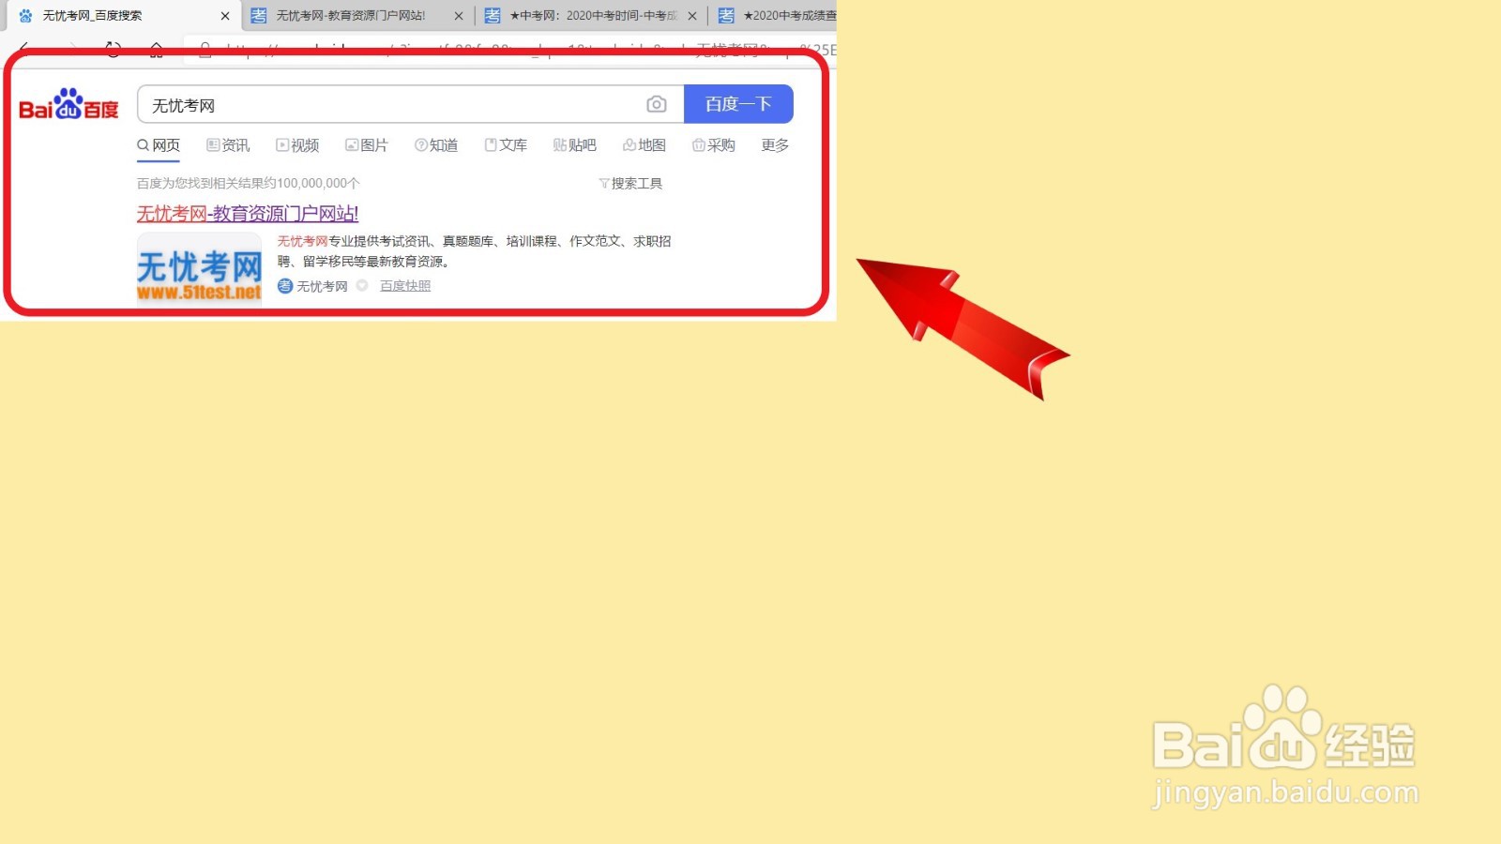1501x844 pixels.
Task: Click the gray verification icon beside 无忧考网 source
Action: click(362, 285)
